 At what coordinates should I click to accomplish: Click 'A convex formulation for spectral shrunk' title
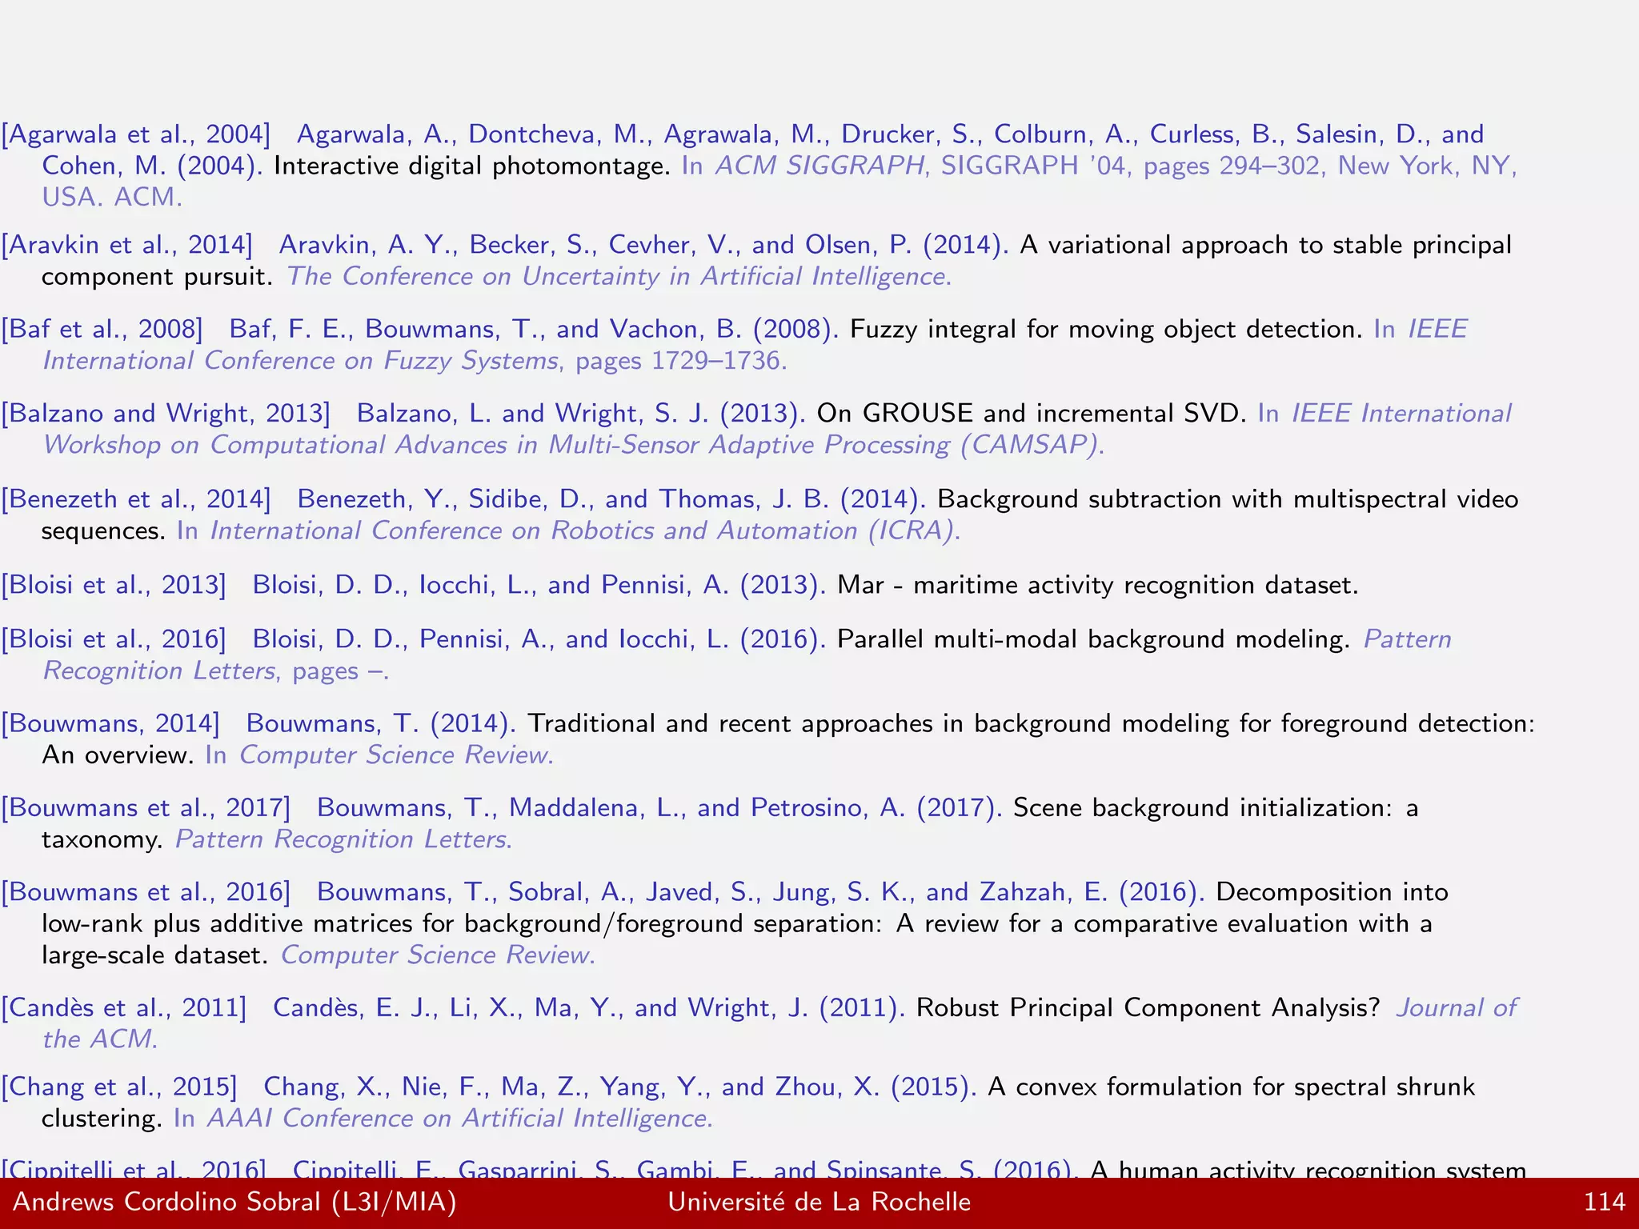click(1232, 1087)
